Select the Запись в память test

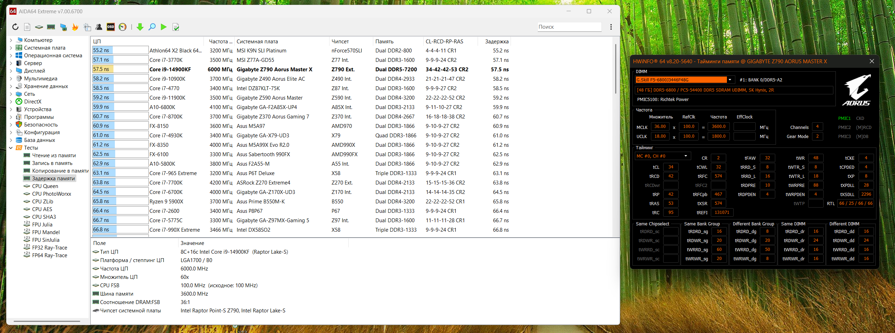click(x=52, y=163)
